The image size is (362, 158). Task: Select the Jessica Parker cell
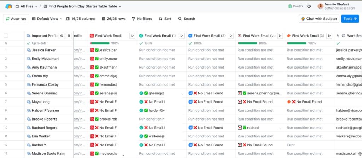(x=49, y=50)
